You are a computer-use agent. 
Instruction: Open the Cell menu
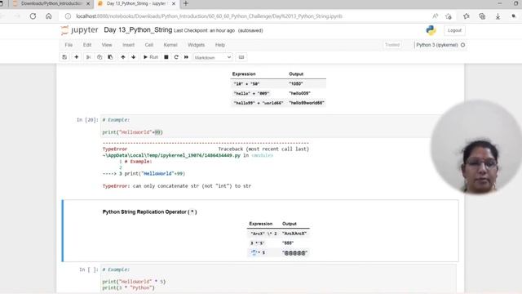(x=149, y=45)
